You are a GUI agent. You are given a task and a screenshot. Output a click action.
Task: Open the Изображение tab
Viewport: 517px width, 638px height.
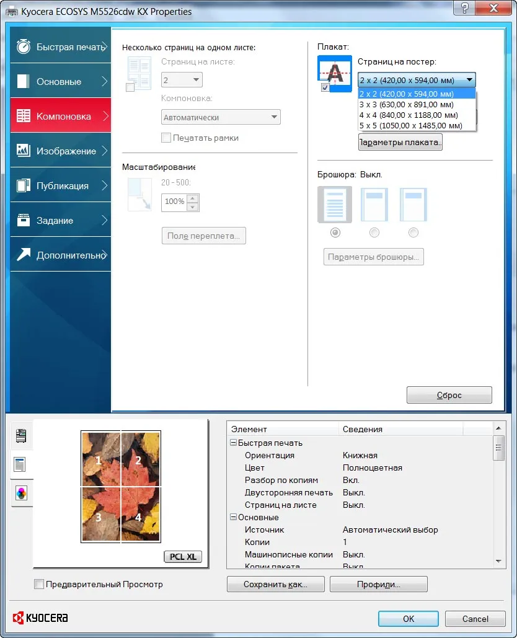point(61,151)
